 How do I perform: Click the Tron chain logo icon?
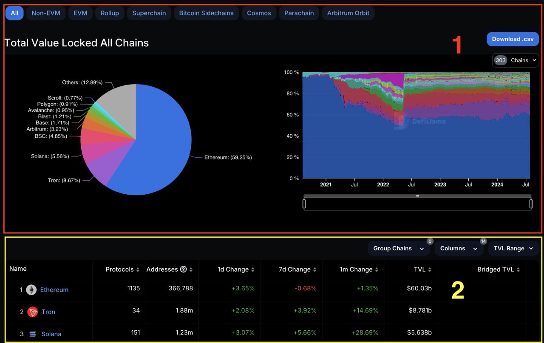coord(33,312)
